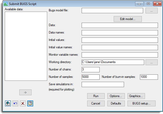This screenshot has width=163, height=114.
Task: Click the Number of chains field
Action: point(90,70)
